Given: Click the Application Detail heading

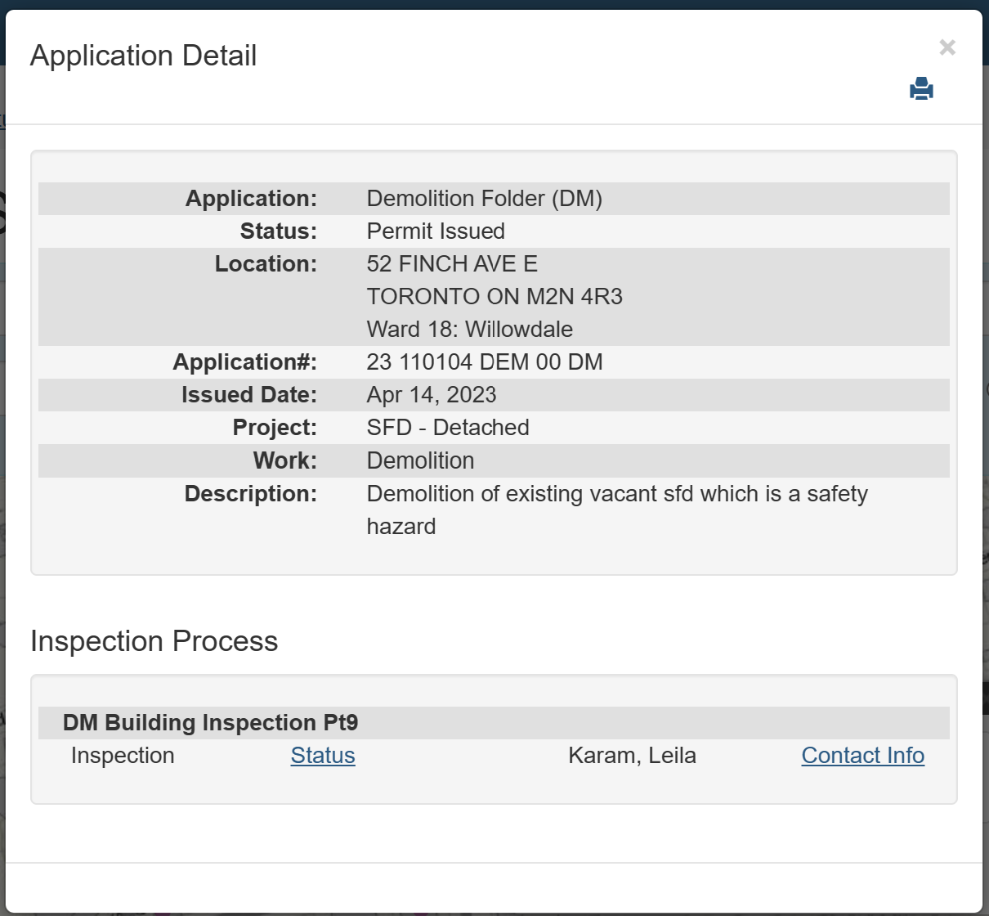Looking at the screenshot, I should click(144, 56).
